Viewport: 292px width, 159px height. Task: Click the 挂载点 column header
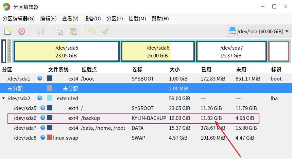click(89, 69)
